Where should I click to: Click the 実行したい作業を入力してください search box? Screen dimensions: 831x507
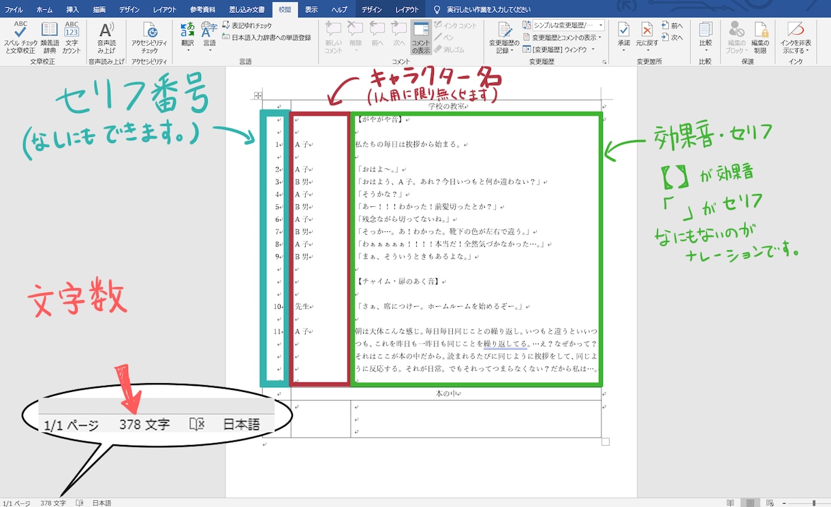coord(483,10)
